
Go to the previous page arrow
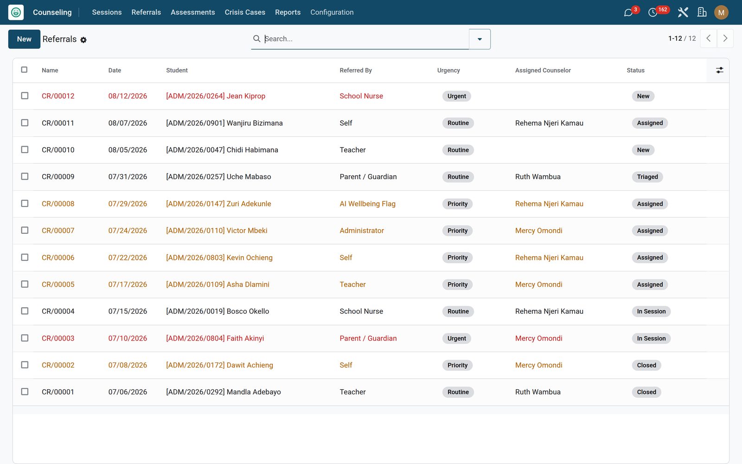(708, 39)
